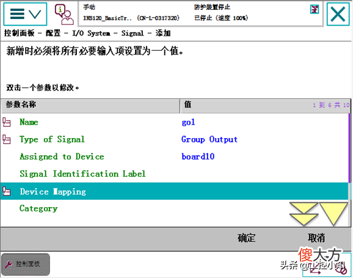The width and height of the screenshot is (353, 278).
Task: Confirm with the 确定 button
Action: point(246,238)
